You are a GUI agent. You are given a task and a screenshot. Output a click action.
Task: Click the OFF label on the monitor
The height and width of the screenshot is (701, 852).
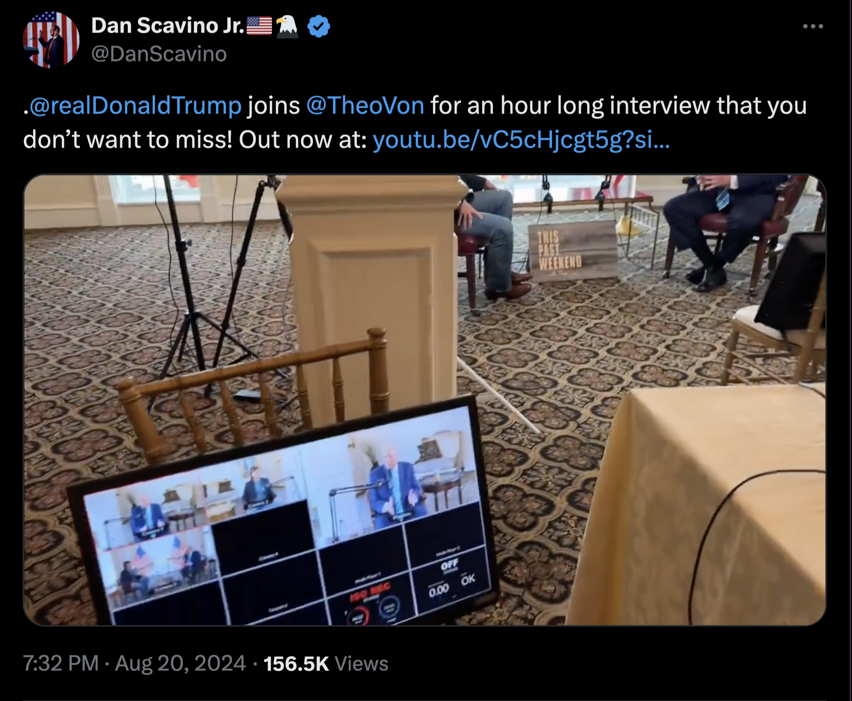pos(449,566)
